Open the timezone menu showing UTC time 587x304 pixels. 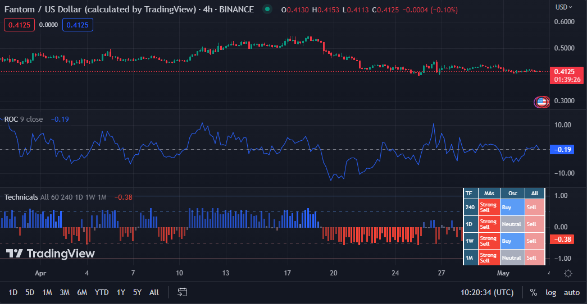[x=488, y=292]
